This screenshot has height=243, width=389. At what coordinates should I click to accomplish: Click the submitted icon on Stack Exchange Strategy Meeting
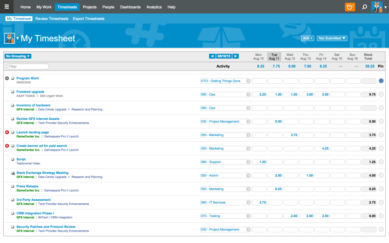[12, 173]
